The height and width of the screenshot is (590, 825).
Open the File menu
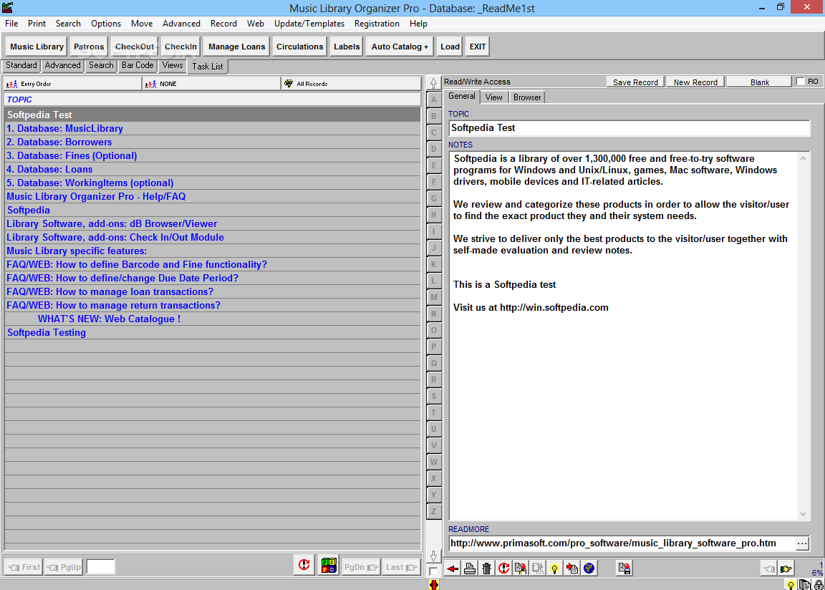pyautogui.click(x=11, y=24)
